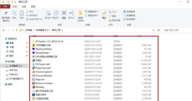
Task: Expand chevron after 调试工具 in breadcrumb
Action: [x=62, y=30]
